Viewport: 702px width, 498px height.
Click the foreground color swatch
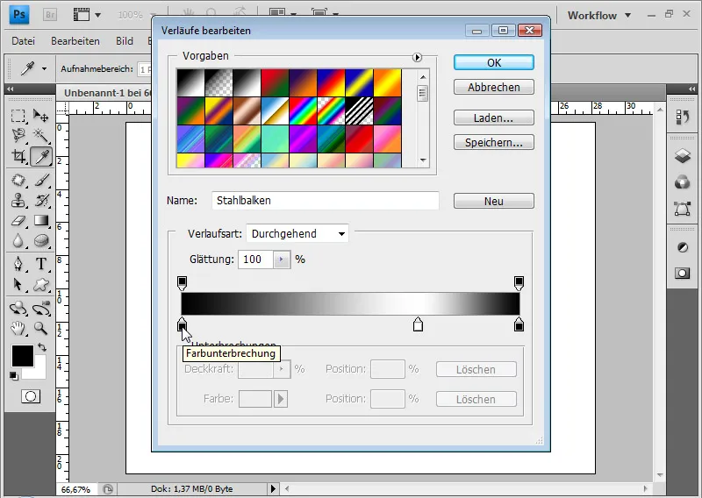pyautogui.click(x=23, y=356)
